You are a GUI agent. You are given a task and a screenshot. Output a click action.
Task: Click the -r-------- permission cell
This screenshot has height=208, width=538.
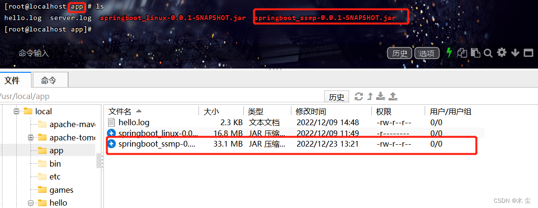(392, 133)
